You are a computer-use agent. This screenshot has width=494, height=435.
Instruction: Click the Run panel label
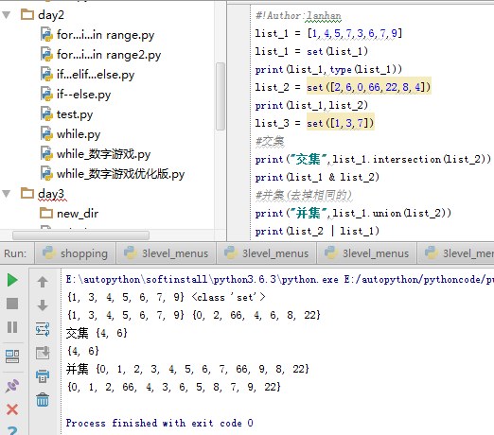pyautogui.click(x=15, y=253)
